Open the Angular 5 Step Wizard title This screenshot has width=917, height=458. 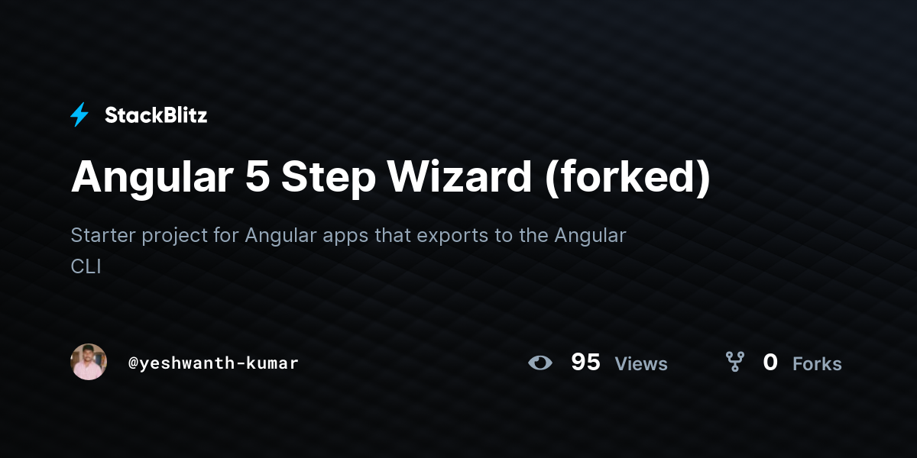point(390,178)
